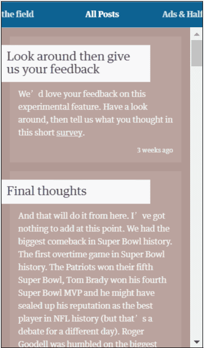
Task: Open the "the field" tab
Action: (18, 14)
